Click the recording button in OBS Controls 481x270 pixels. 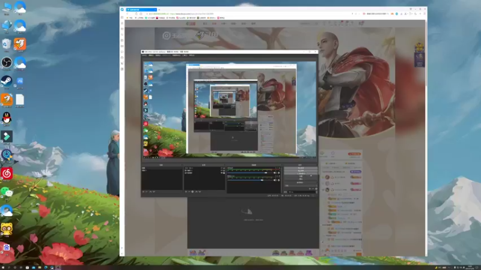click(301, 170)
